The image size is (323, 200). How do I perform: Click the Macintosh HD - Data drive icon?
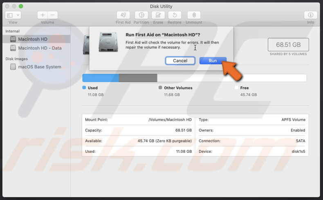tap(13, 48)
